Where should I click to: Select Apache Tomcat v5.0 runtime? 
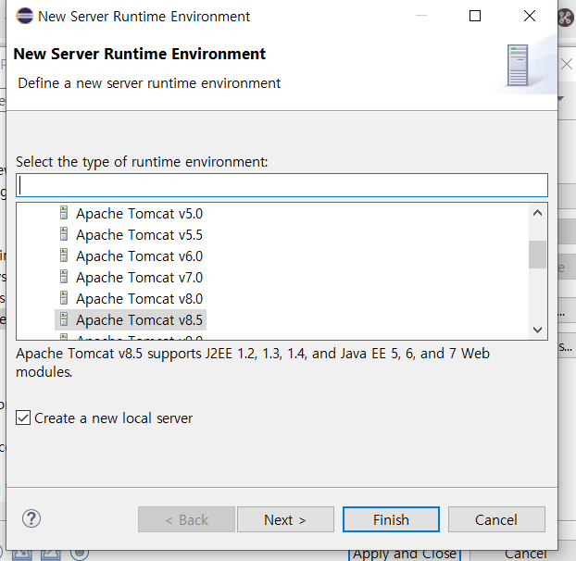pos(139,214)
